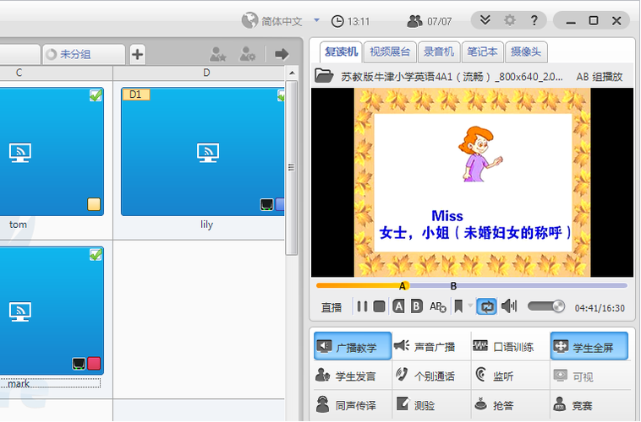Pause the media playback
Image resolution: width=641 pixels, height=422 pixels.
coord(362,306)
